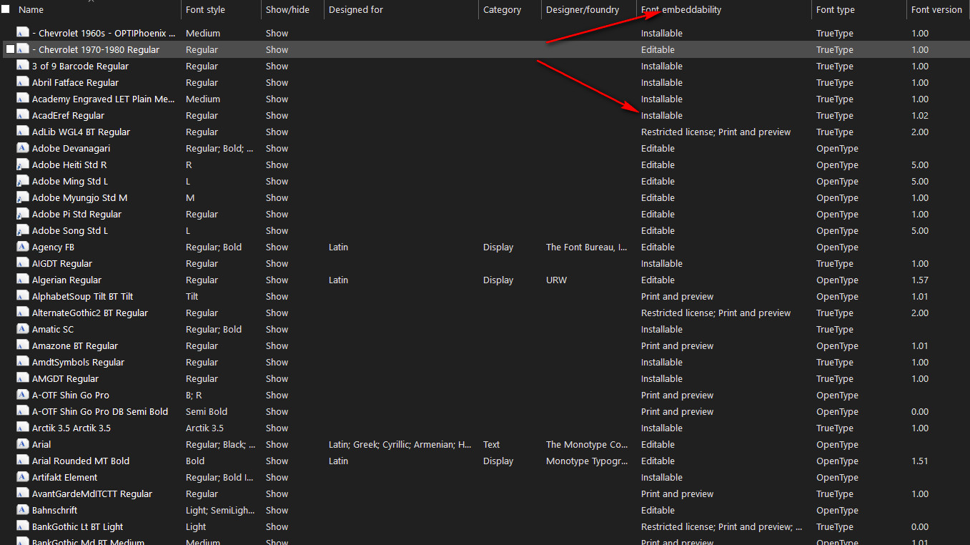Click the Adobe Heiti Std R font icon
The width and height of the screenshot is (970, 545).
point(23,165)
